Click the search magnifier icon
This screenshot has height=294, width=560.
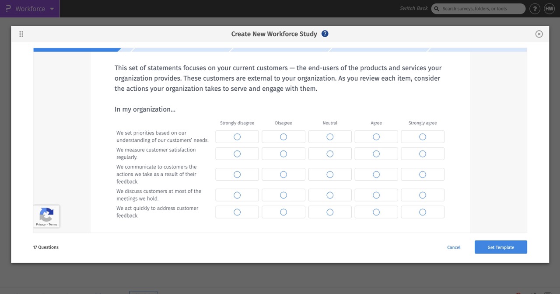pyautogui.click(x=436, y=8)
